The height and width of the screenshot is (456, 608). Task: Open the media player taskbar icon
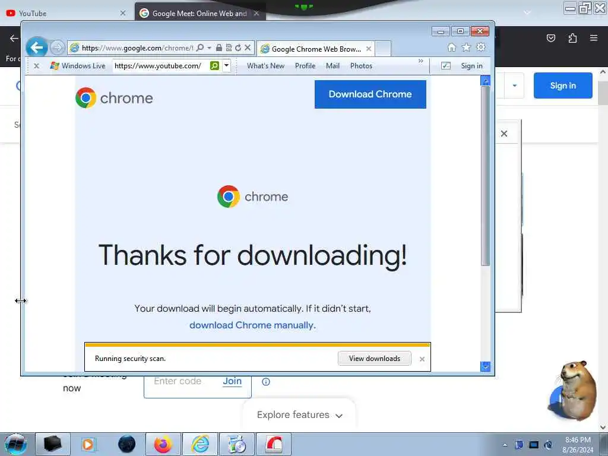[x=88, y=444]
